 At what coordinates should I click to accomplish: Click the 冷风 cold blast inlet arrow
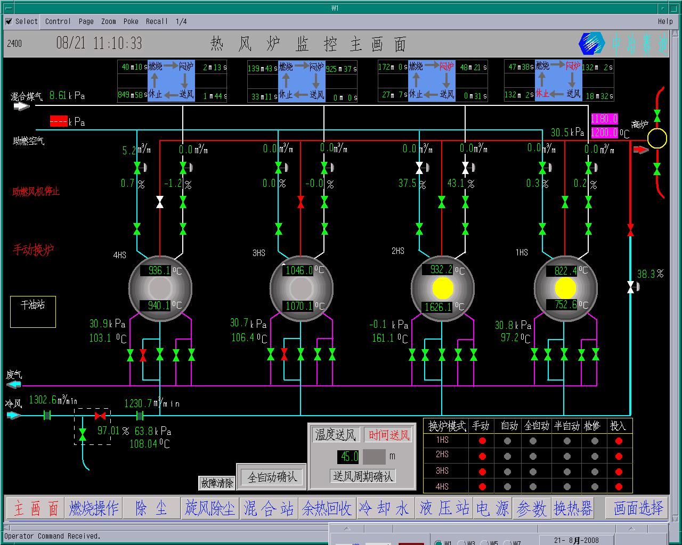point(14,415)
